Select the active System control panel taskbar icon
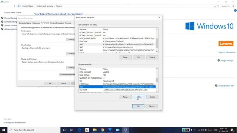Viewport: 237px width, 133px height. click(x=125, y=130)
